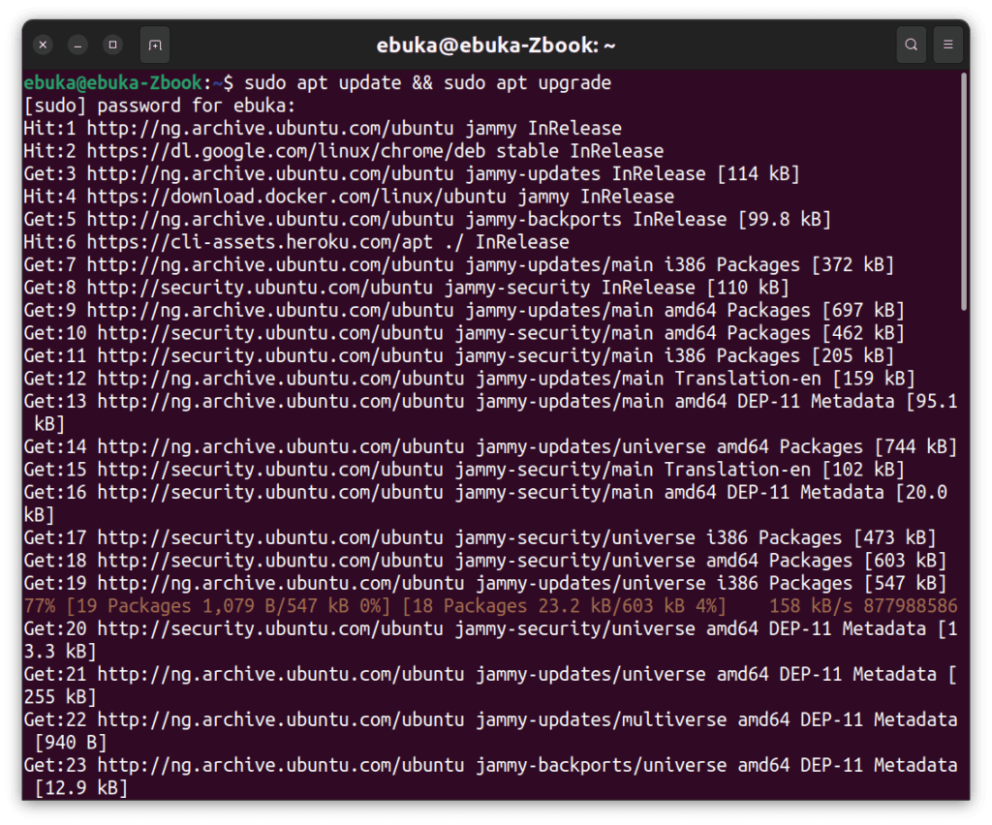Click the green prompt 'ebuka@ebuka-Zbook'

click(x=112, y=83)
